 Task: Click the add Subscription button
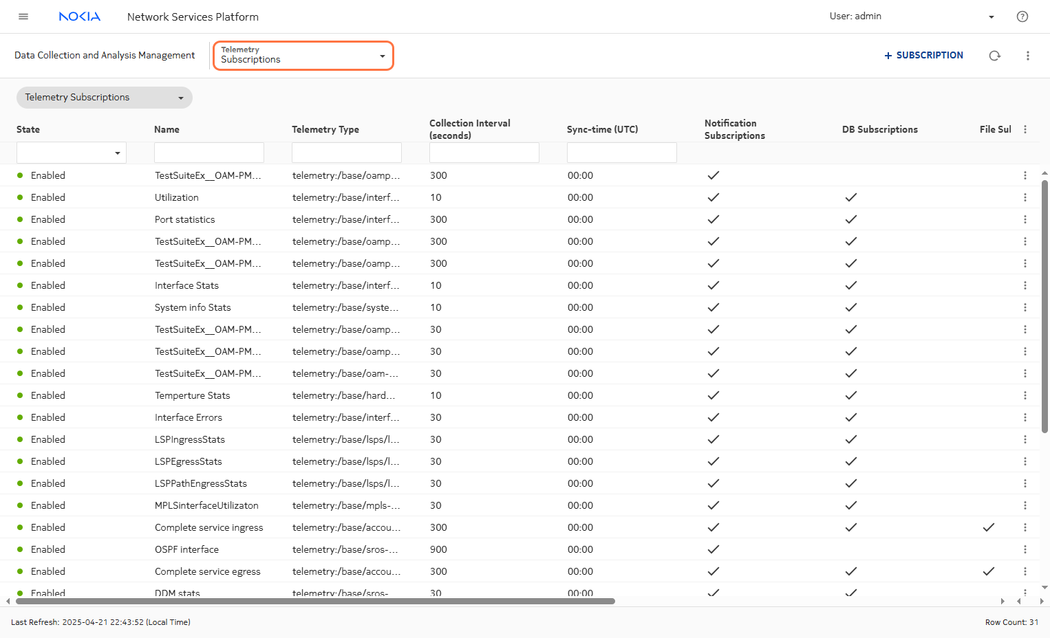pos(923,56)
